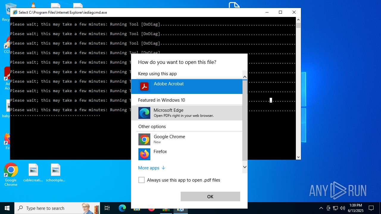Viewport: 381px width, 214px height.
Task: Click the CCleaner desktop shortcut
Action: [x=7, y=45]
